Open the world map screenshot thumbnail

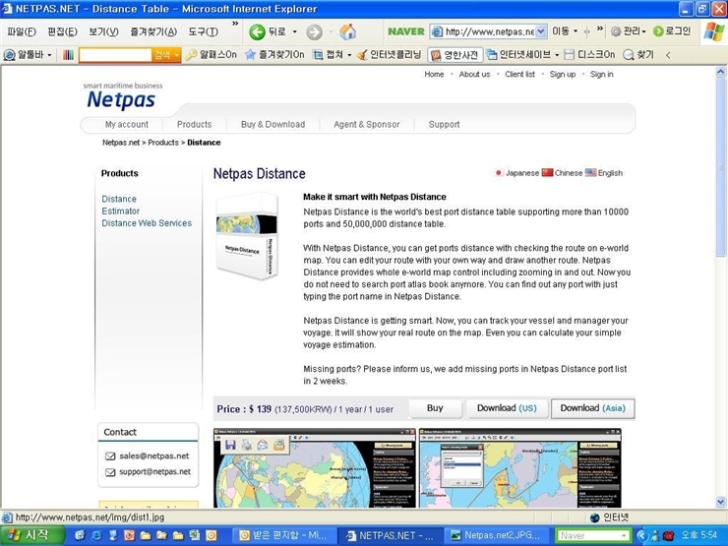coord(315,468)
